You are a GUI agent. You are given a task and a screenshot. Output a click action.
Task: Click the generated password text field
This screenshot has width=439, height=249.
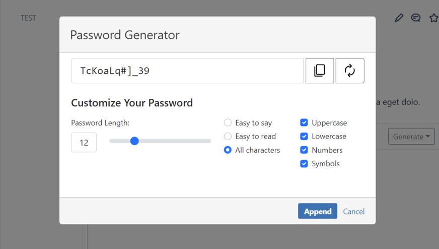(187, 71)
